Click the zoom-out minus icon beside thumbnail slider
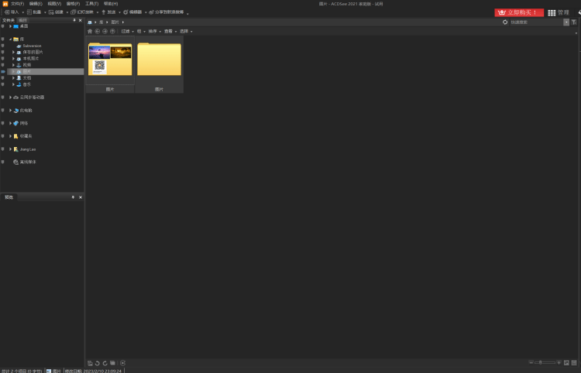Viewport: 581px width, 373px height. [531, 363]
